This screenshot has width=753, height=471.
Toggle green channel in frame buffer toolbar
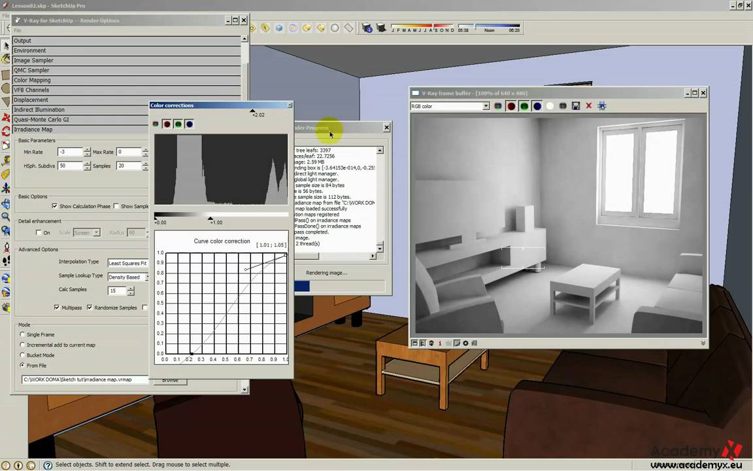pyautogui.click(x=524, y=106)
